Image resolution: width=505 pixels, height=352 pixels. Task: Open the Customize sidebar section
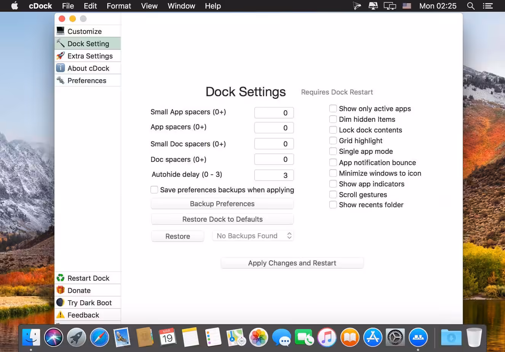click(85, 31)
